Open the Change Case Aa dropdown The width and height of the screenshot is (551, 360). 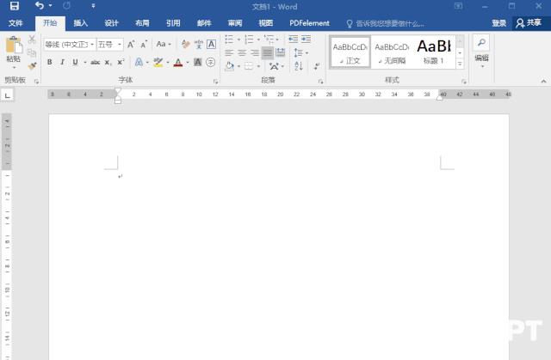point(164,44)
